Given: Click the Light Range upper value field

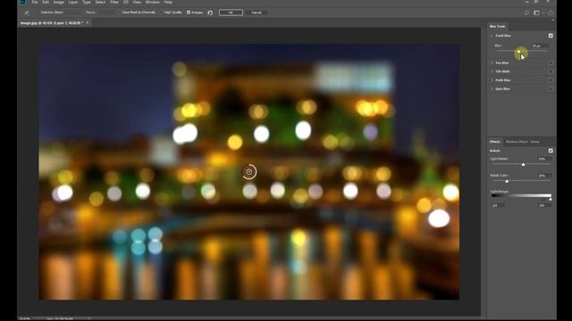Looking at the screenshot, I should click(544, 206).
